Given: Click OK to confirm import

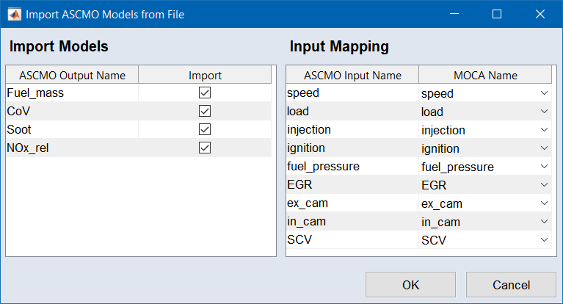Looking at the screenshot, I should click(x=410, y=285).
